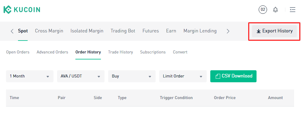
Task: Open the Open Orders sub-tab
Action: (18, 52)
